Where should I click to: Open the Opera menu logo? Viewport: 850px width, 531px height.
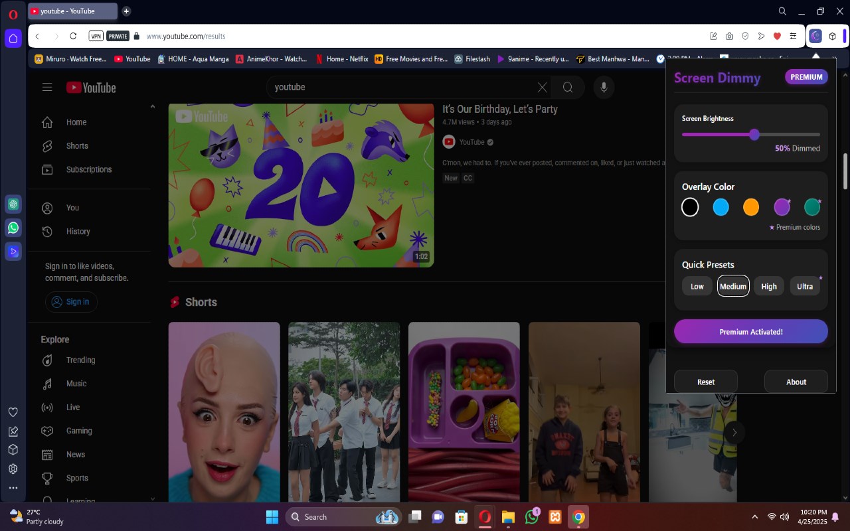(x=13, y=14)
